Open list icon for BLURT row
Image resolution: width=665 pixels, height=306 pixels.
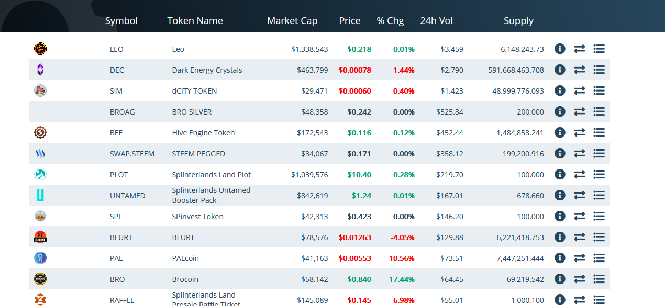click(x=599, y=237)
